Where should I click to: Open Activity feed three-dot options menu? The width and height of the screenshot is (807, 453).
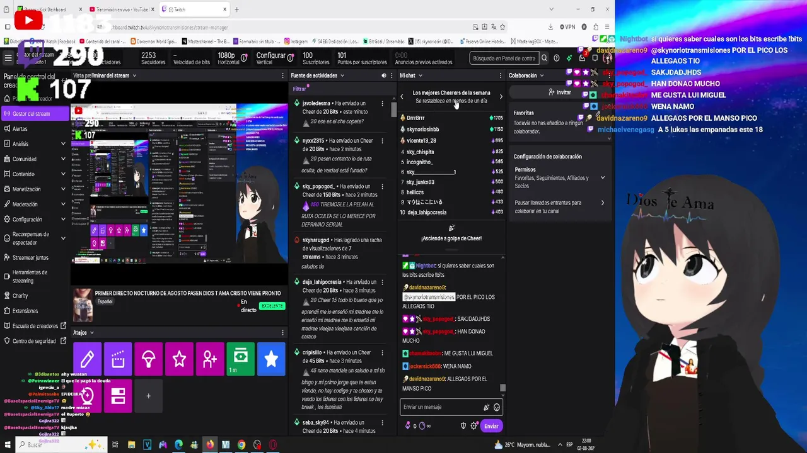pyautogui.click(x=392, y=75)
